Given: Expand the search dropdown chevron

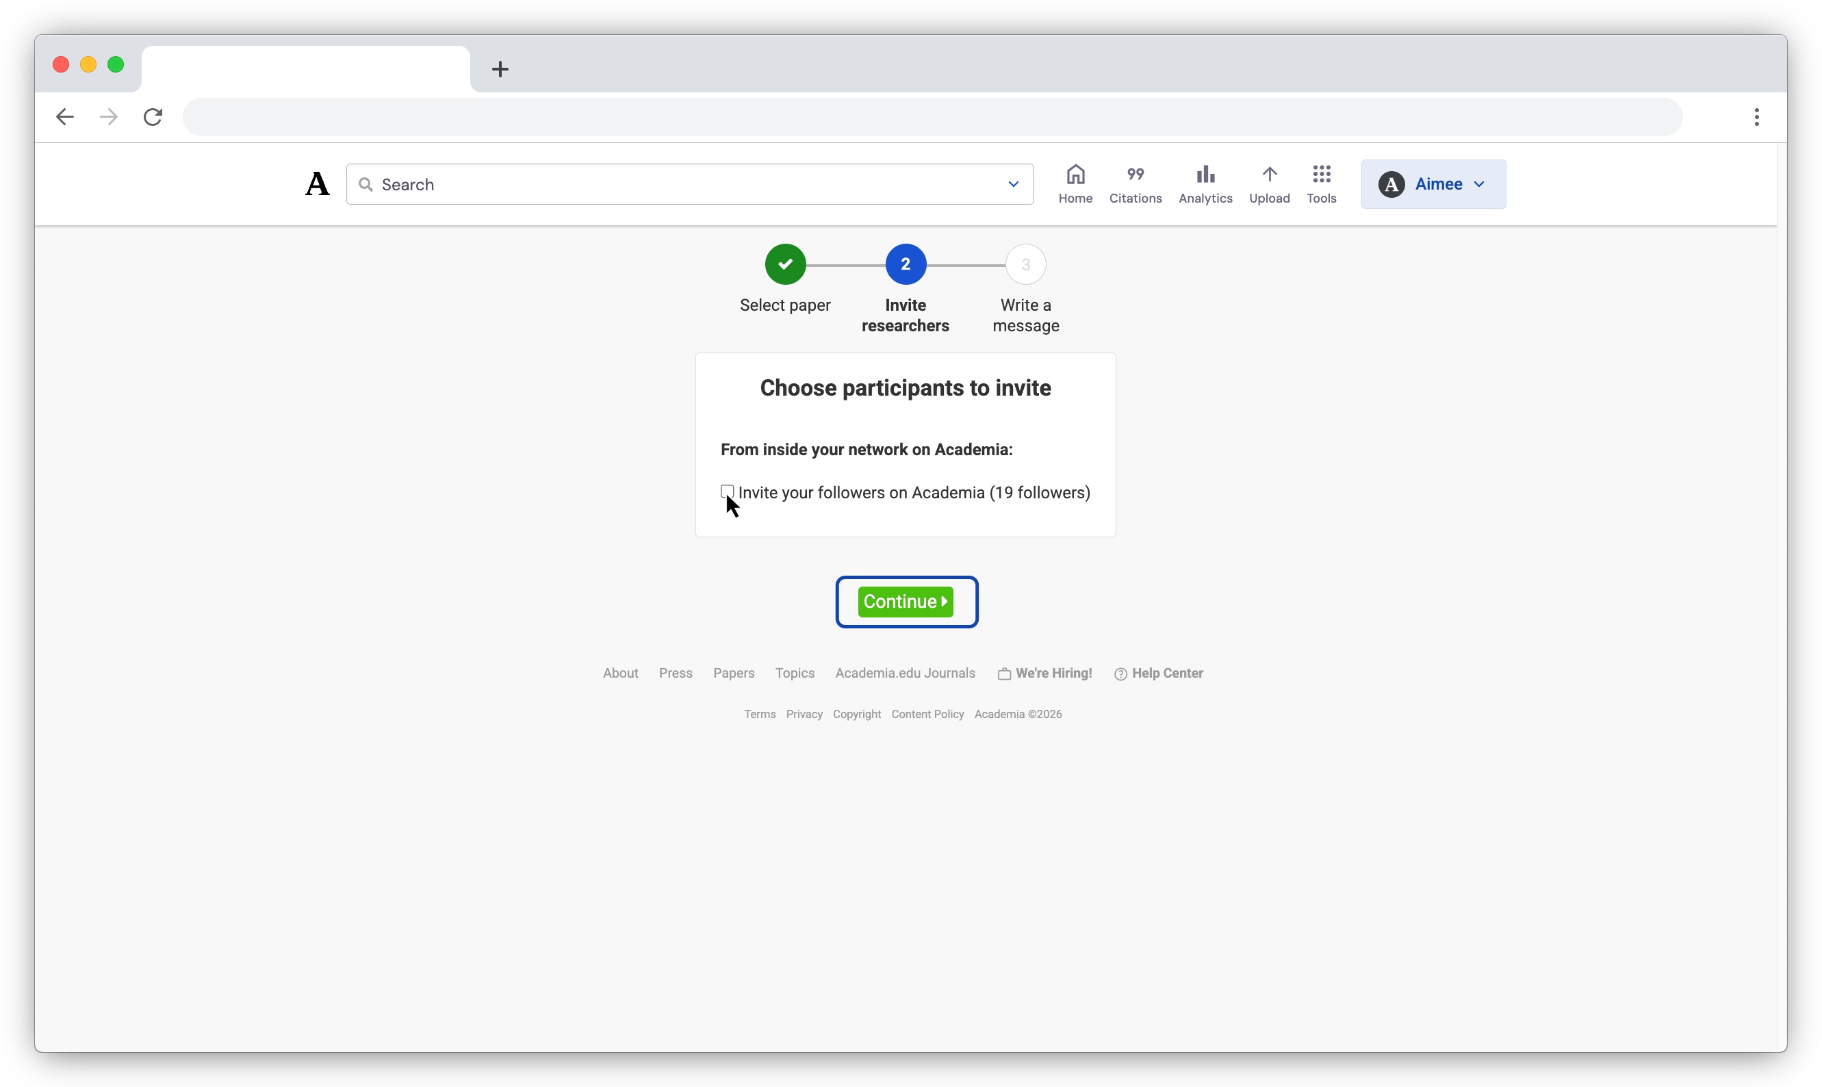Looking at the screenshot, I should tap(1014, 184).
